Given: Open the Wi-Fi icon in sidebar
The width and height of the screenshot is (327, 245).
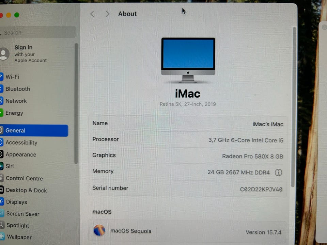Looking at the screenshot, I should click(x=1, y=77).
